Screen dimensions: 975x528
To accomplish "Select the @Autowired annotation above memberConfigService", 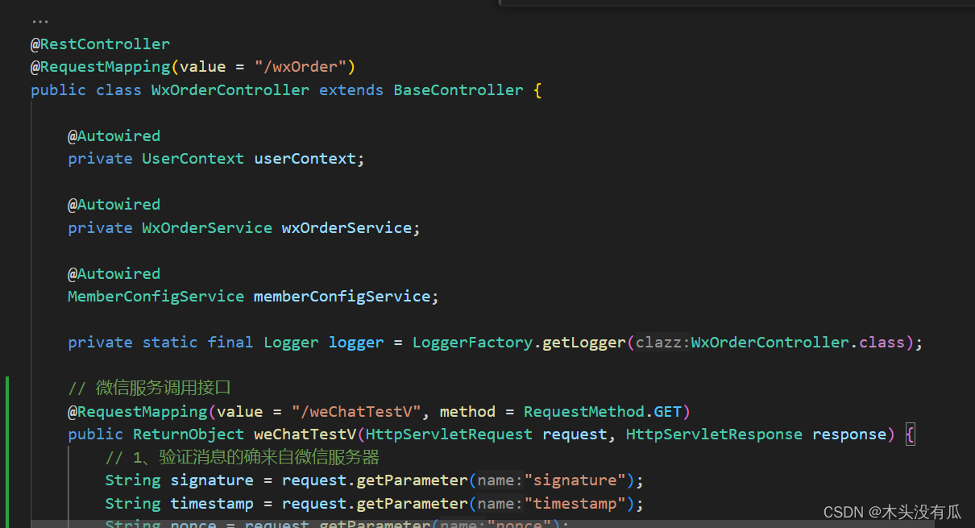I will pyautogui.click(x=114, y=273).
